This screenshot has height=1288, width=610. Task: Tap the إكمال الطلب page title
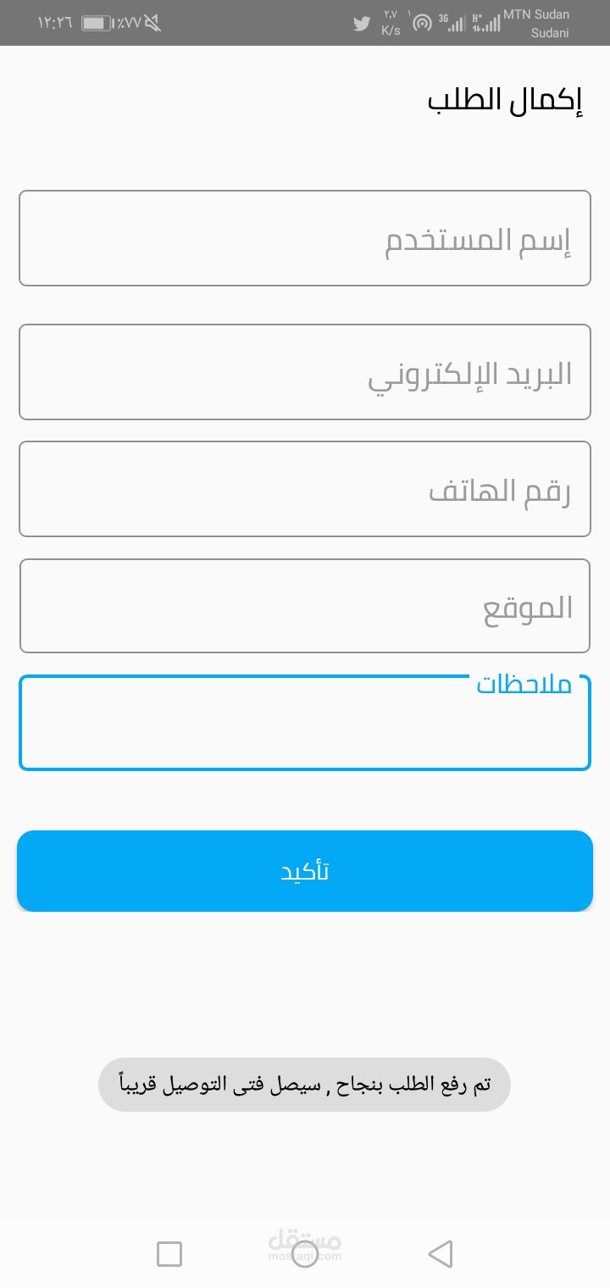[505, 101]
